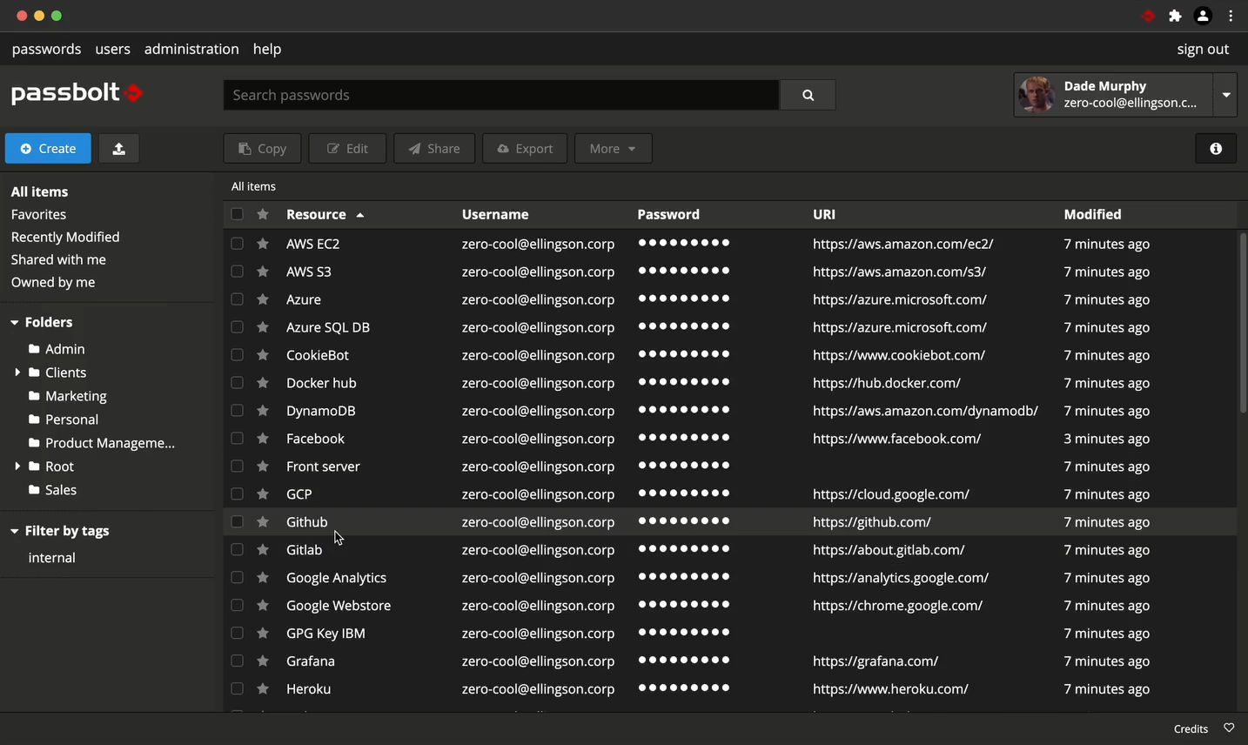Favorite the GCP star
Viewport: 1248px width, 745px height.
click(x=263, y=494)
